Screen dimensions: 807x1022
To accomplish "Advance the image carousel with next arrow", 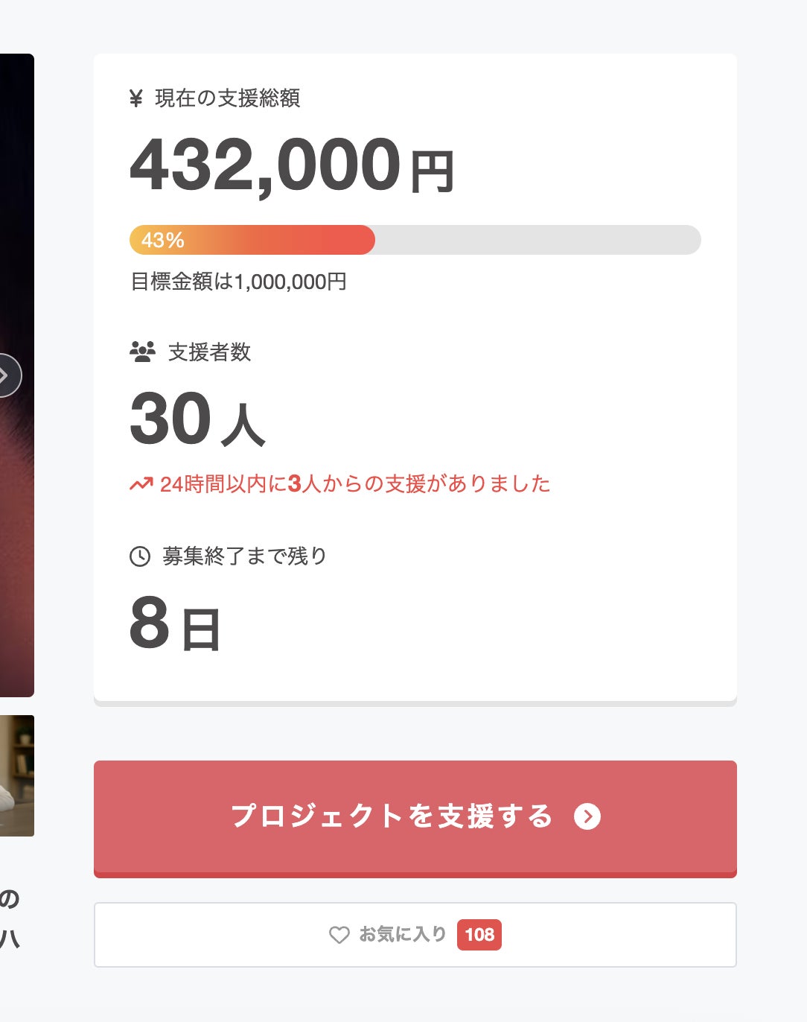I will [x=6, y=375].
